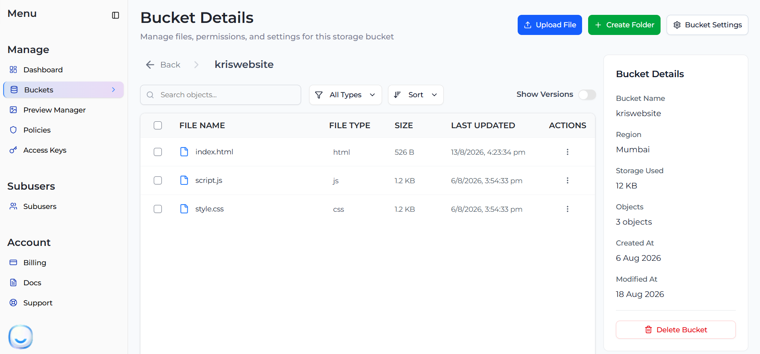The height and width of the screenshot is (354, 760).
Task: Open actions menu for style.css
Action: click(568, 209)
